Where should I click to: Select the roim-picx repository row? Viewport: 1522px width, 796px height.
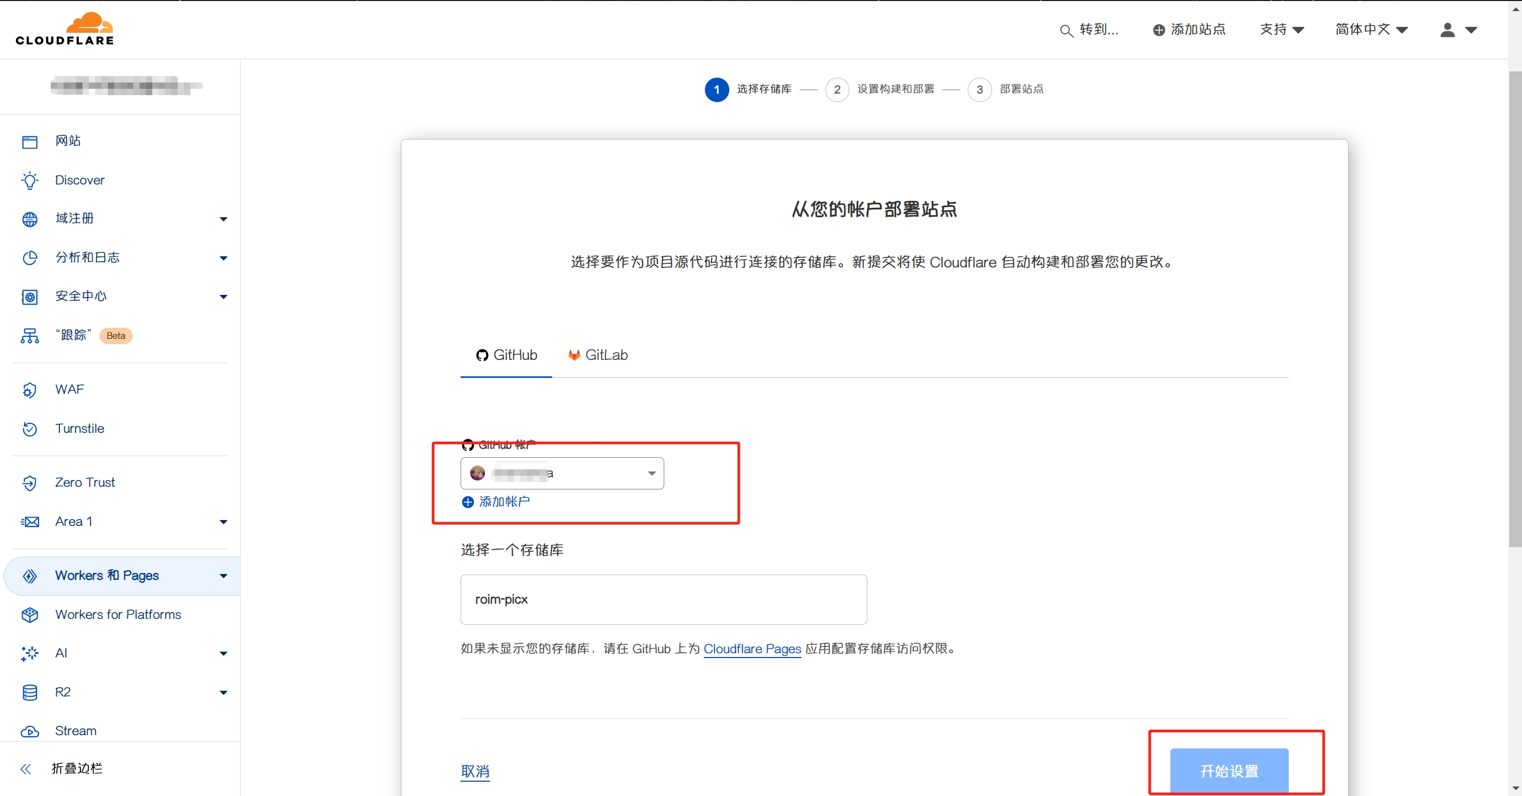click(664, 599)
